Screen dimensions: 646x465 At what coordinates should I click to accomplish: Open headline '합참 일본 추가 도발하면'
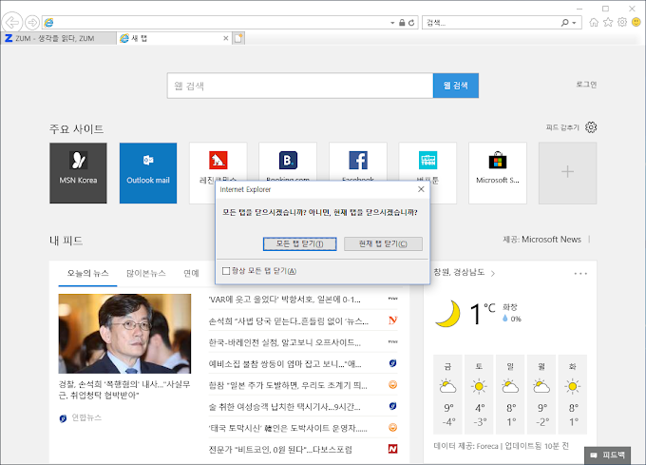[288, 385]
